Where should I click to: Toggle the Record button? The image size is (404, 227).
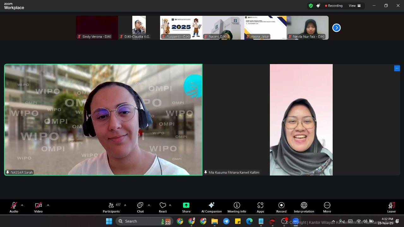[281, 207]
